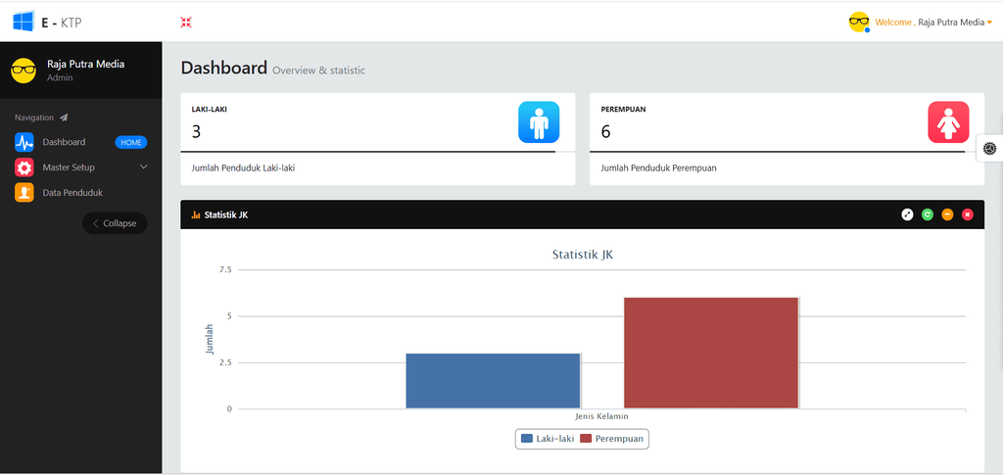Click the Jenis Kelamin axis label
1003x475 pixels.
[x=601, y=416]
